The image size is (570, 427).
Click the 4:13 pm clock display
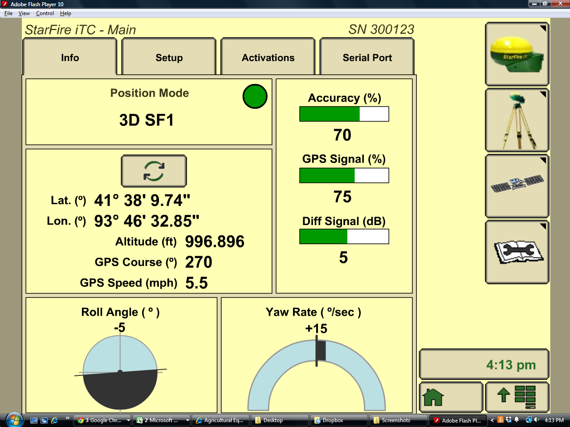(x=484, y=365)
